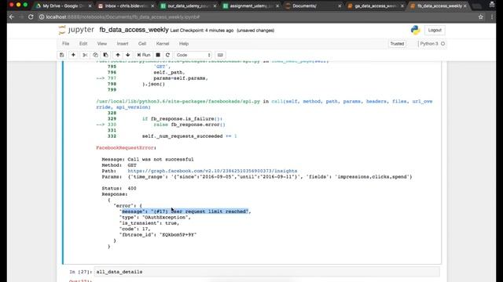Interrupt the kernel with stop icon
503x282 pixels.
[158, 55]
